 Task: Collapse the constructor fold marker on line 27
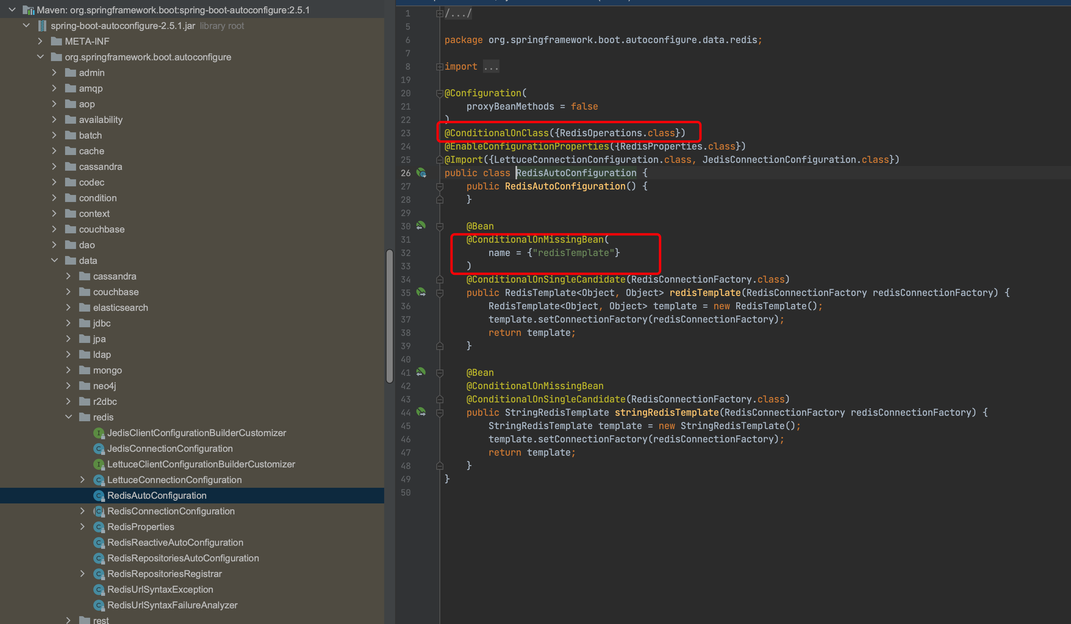pos(439,186)
